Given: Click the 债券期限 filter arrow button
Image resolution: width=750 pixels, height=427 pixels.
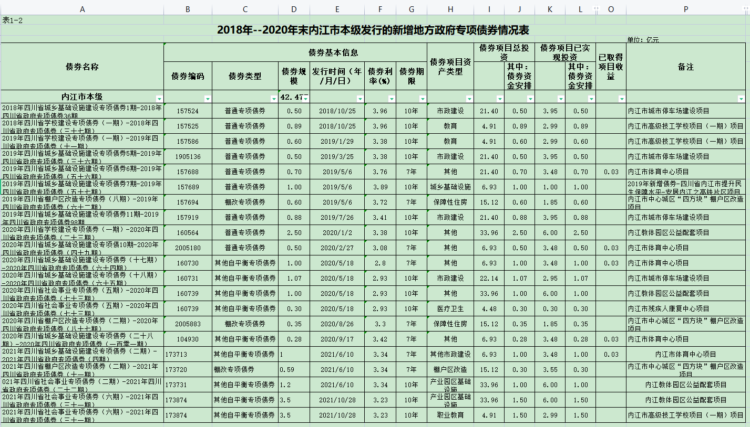Looking at the screenshot, I should pos(422,99).
